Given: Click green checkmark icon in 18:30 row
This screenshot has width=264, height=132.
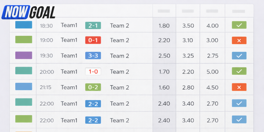Looking at the screenshot, I should point(239,25).
